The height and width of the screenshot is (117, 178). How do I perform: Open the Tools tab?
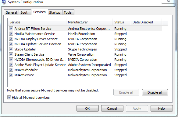click(68, 12)
